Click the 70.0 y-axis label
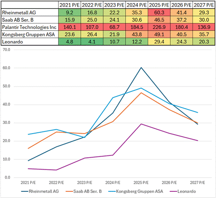This screenshot has width=216, height=198. point(7,50)
